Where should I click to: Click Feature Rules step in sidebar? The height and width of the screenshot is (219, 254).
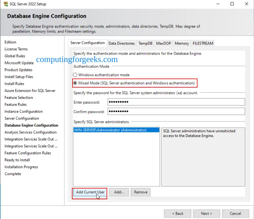pyautogui.click(x=15, y=104)
